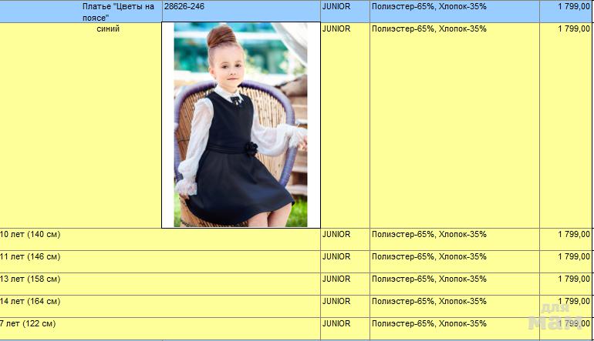Select the composition cell in the 7 лет row
The width and height of the screenshot is (594, 341).
point(429,323)
